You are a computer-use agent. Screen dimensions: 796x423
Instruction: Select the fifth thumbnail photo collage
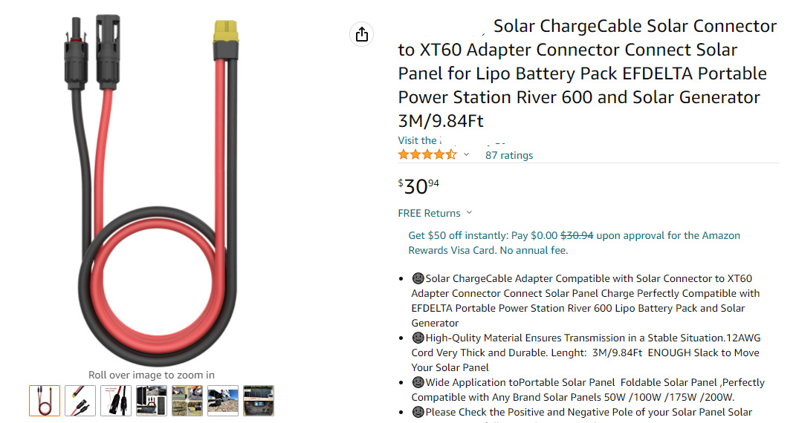(187, 401)
